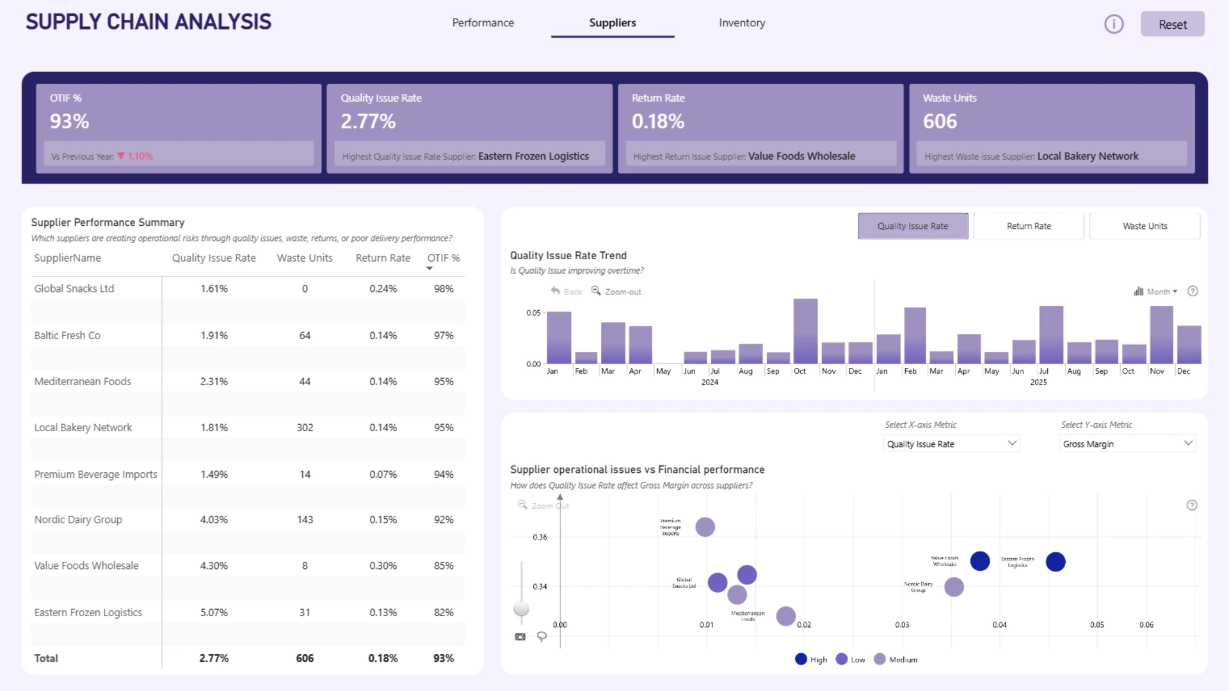The height and width of the screenshot is (691, 1229).
Task: Click the 0.30% Return Rate cell
Action: [383, 566]
